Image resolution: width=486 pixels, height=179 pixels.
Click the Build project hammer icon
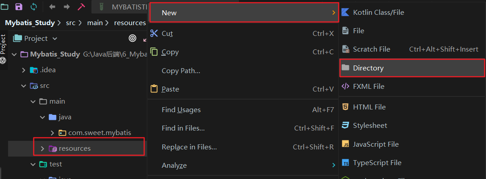point(81,6)
